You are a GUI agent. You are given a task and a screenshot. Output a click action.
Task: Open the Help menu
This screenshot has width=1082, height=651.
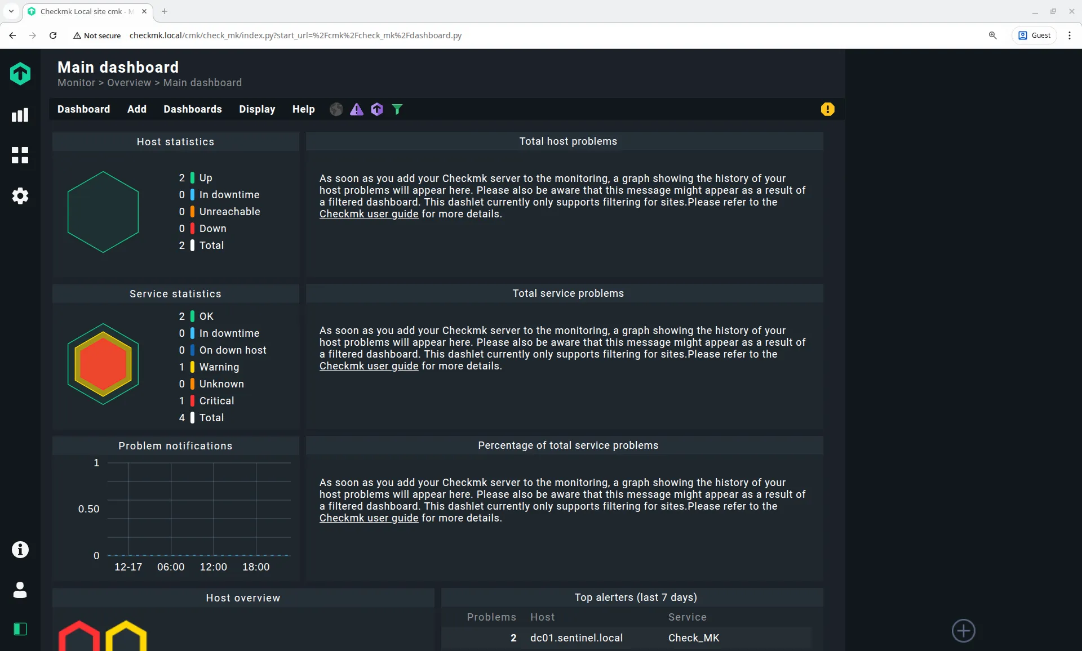[303, 109]
